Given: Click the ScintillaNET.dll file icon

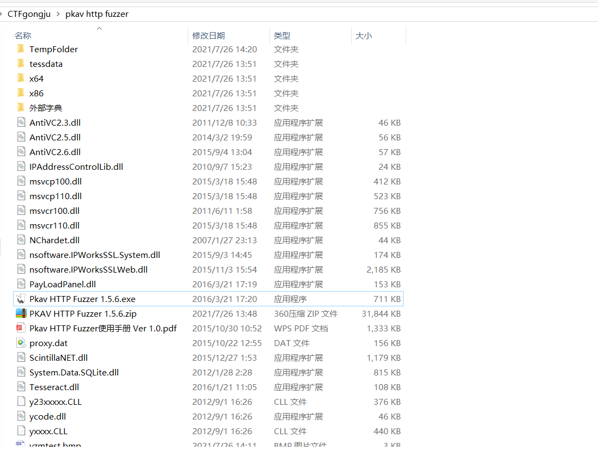Looking at the screenshot, I should tap(21, 357).
